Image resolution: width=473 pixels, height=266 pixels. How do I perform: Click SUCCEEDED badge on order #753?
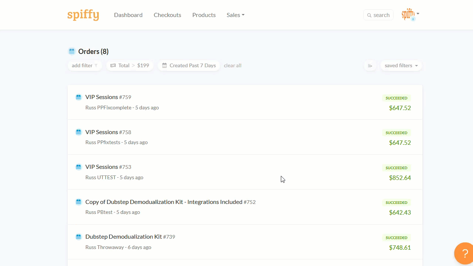397,168
